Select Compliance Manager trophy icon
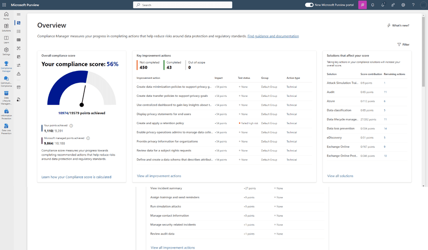The height and width of the screenshot is (250, 428). [x=6, y=64]
